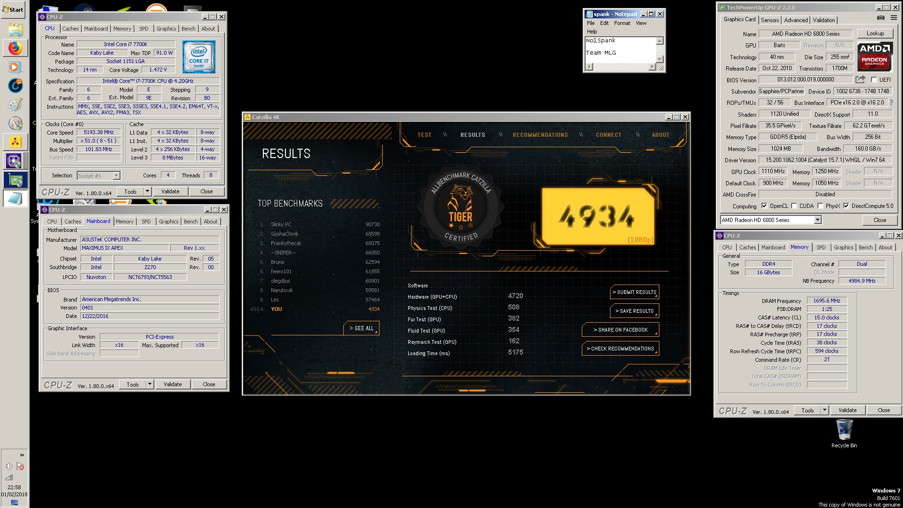This screenshot has width=903, height=508.
Task: Switch to the Sensors tab in GPU-Z
Action: tap(770, 20)
